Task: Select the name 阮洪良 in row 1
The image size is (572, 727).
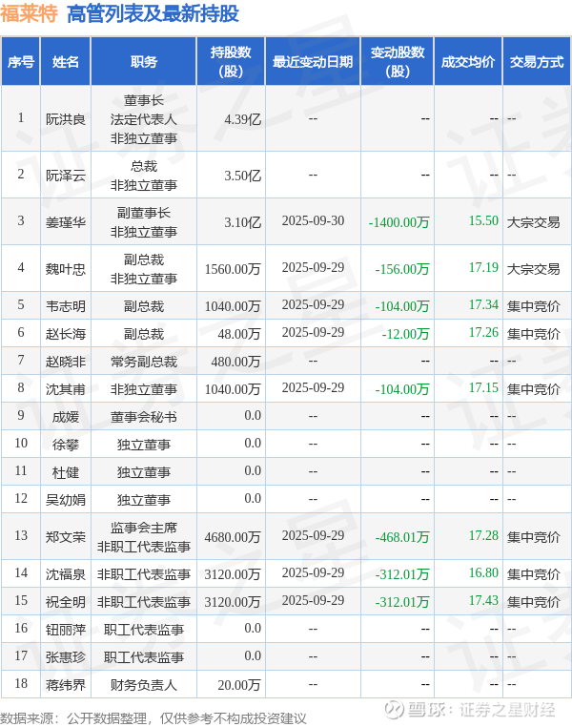Action: point(66,119)
